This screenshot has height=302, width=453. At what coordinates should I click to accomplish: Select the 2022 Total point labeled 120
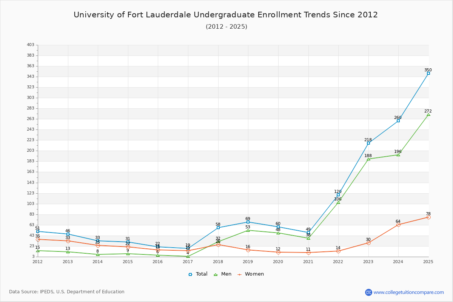click(338, 195)
